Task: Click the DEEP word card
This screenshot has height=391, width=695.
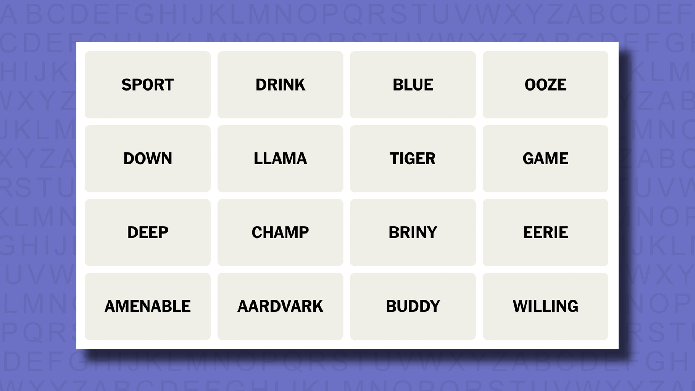Action: point(147,232)
